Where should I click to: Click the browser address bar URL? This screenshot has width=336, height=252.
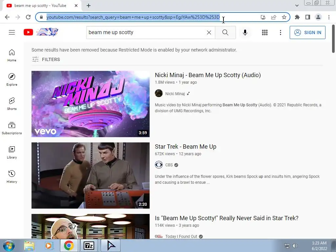[x=133, y=17]
